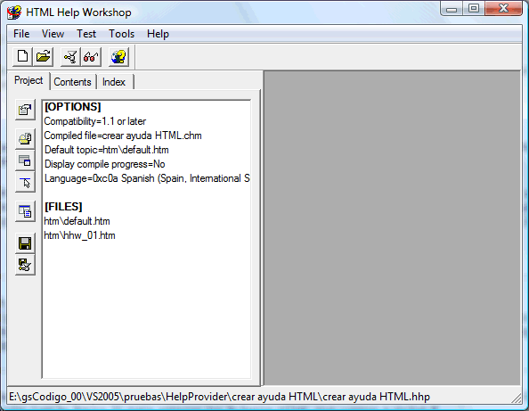
Task: Select the Language=0xc0a Spanish line
Action: click(x=147, y=178)
